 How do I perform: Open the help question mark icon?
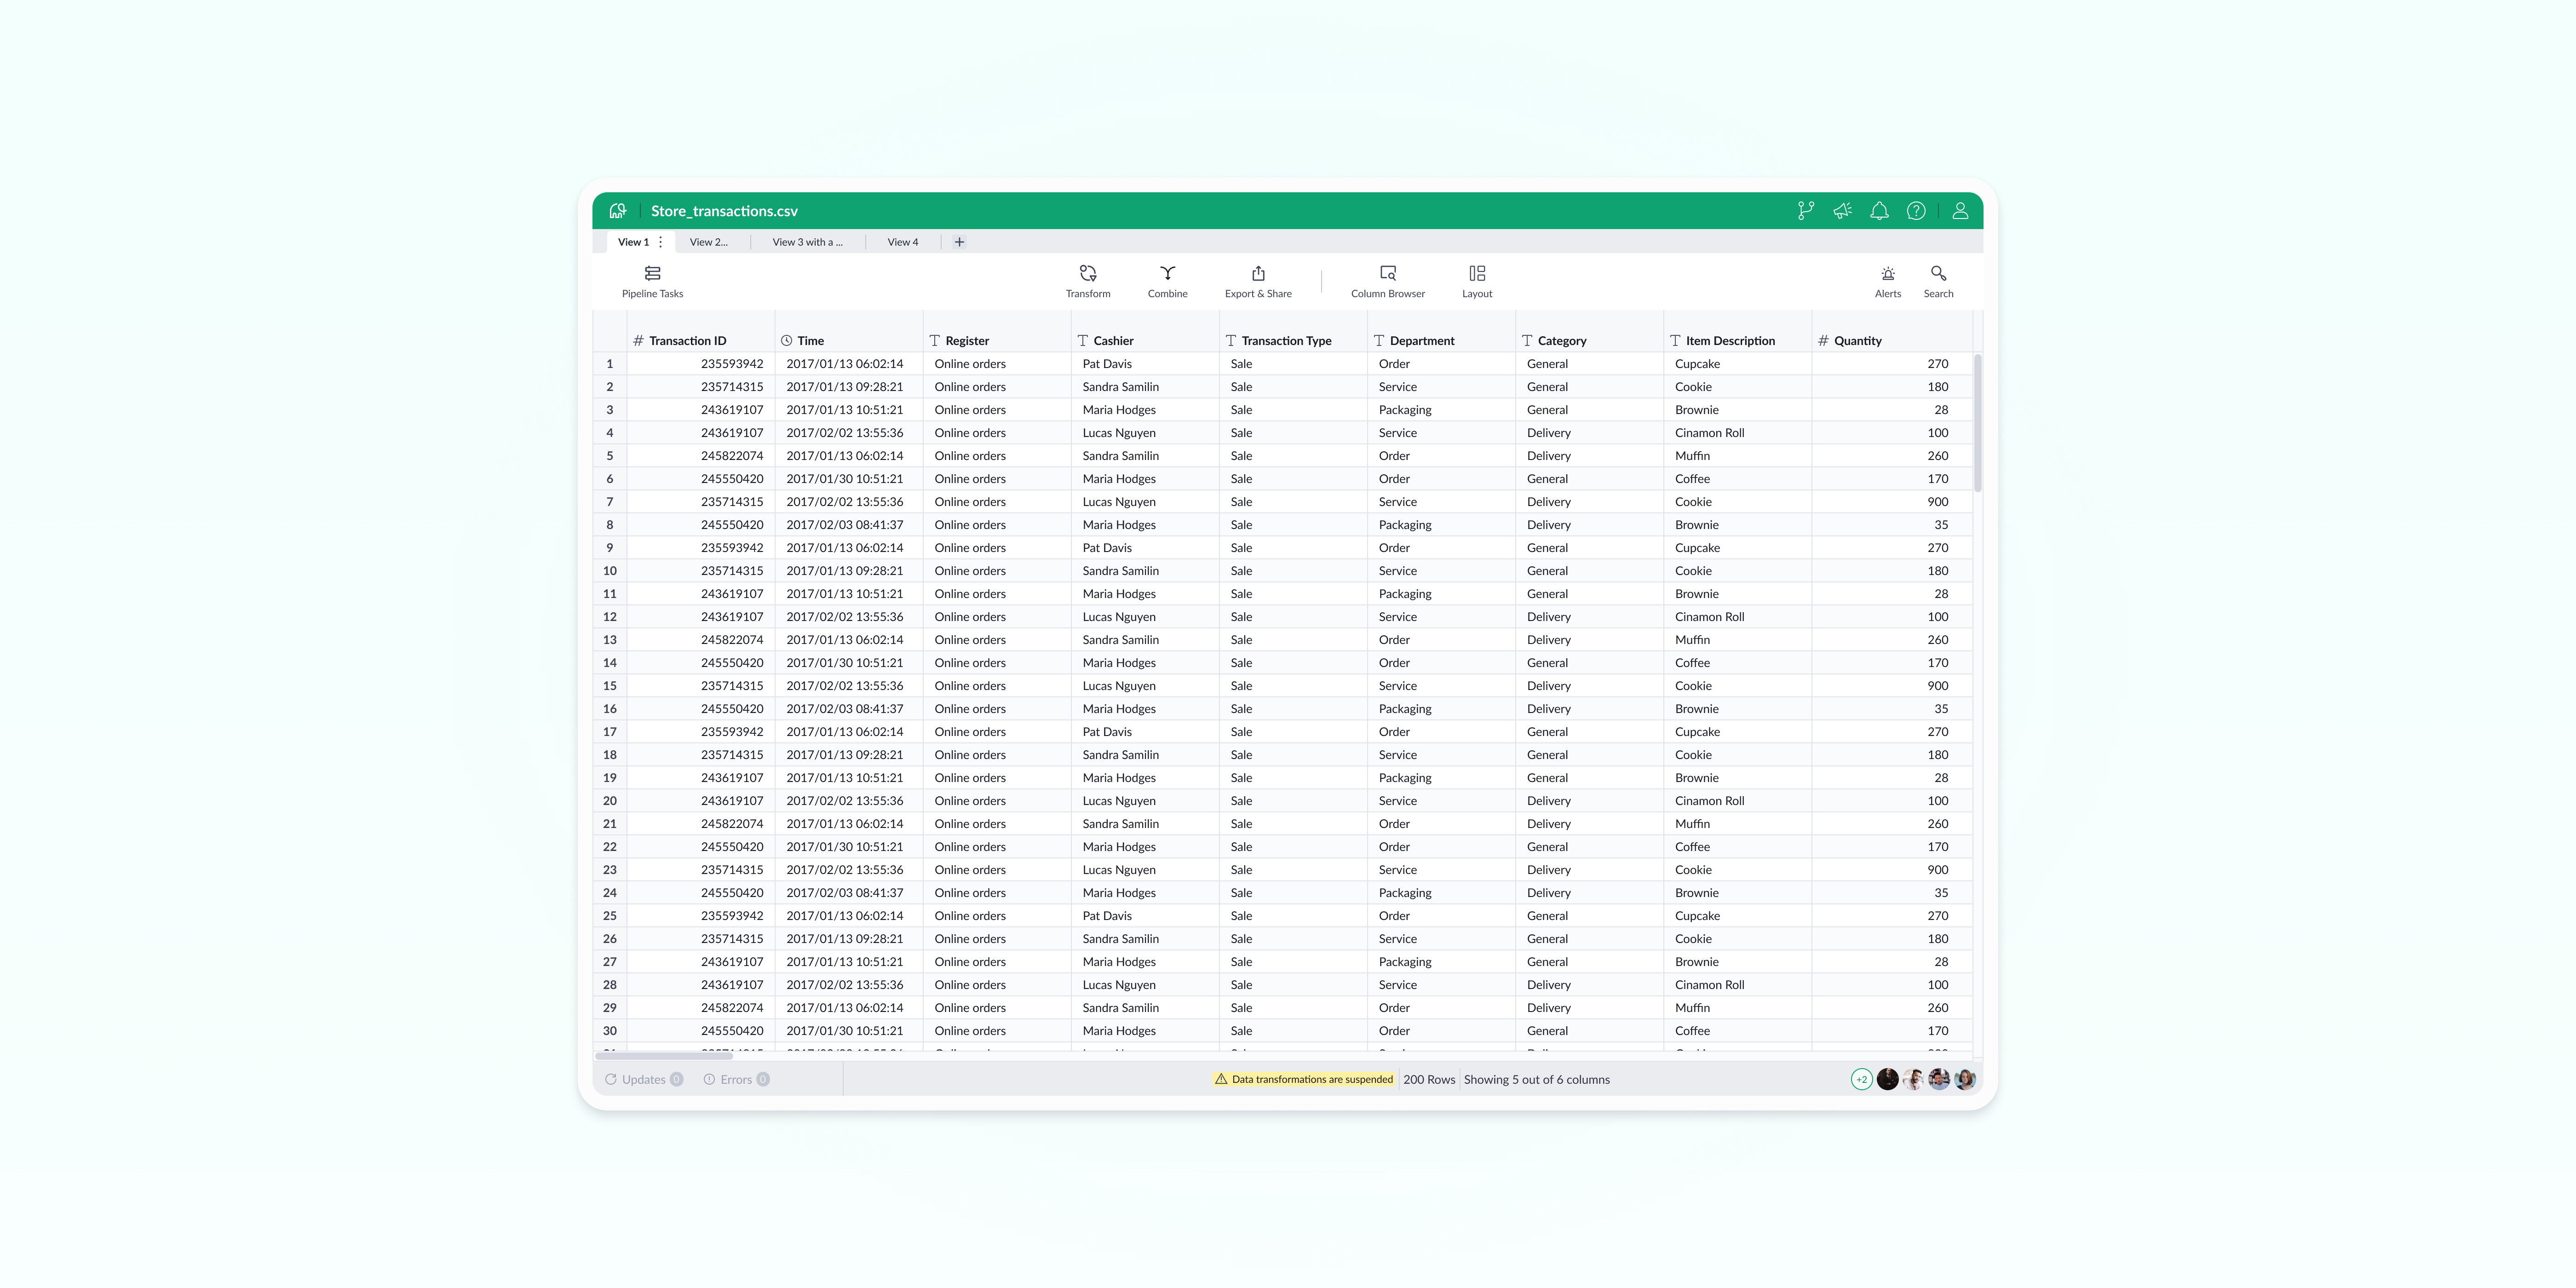[1916, 211]
